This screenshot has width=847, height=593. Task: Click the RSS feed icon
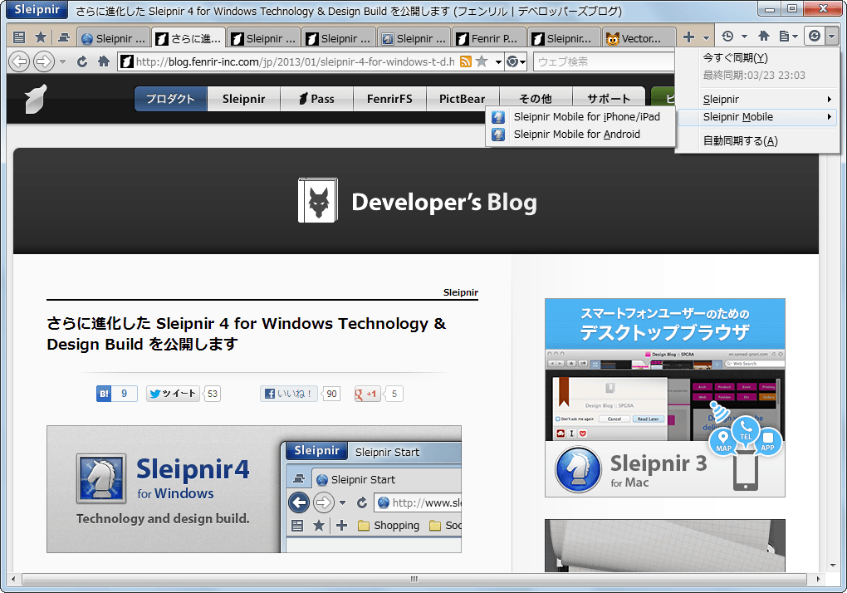(466, 61)
